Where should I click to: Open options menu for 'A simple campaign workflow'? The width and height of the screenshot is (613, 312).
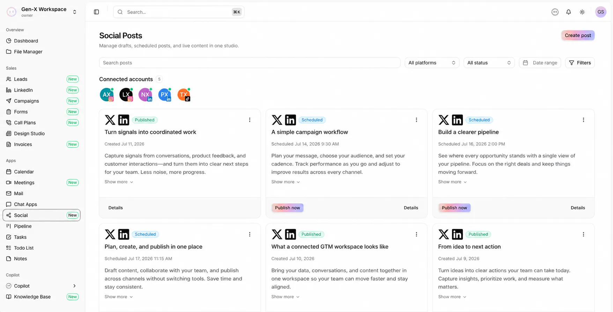[x=416, y=120]
